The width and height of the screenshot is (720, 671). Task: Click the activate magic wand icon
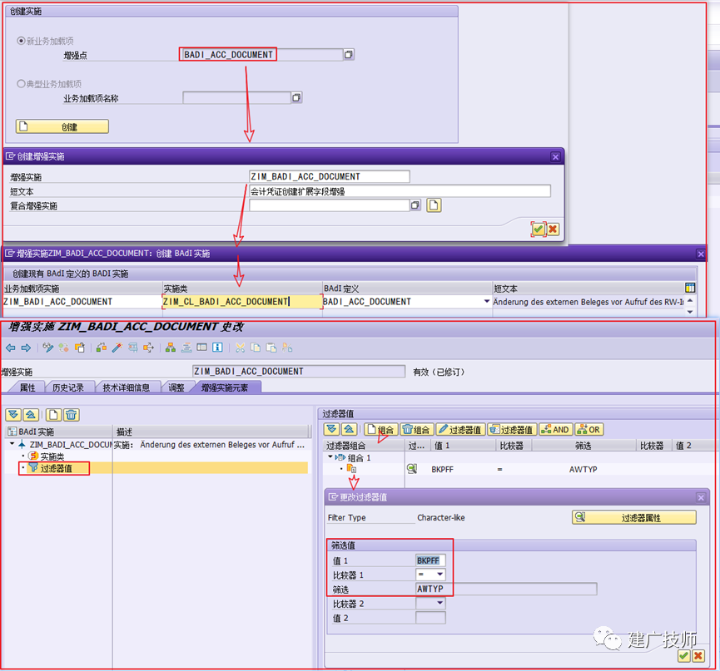click(x=117, y=348)
